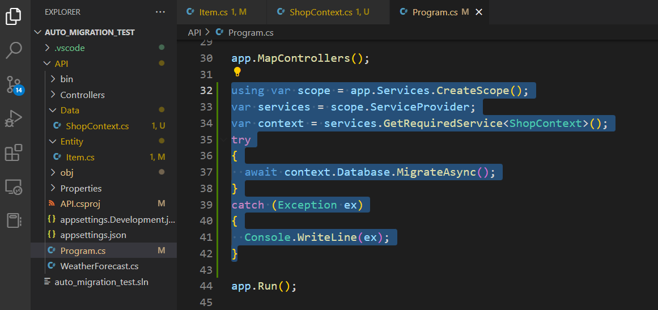Close the Program.cs tab

(478, 12)
